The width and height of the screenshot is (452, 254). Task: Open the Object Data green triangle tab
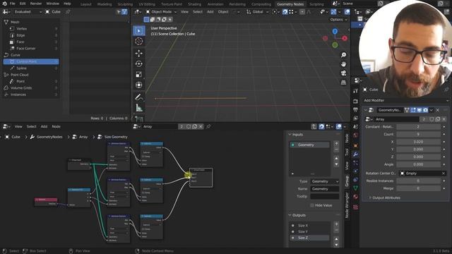pyautogui.click(x=355, y=188)
